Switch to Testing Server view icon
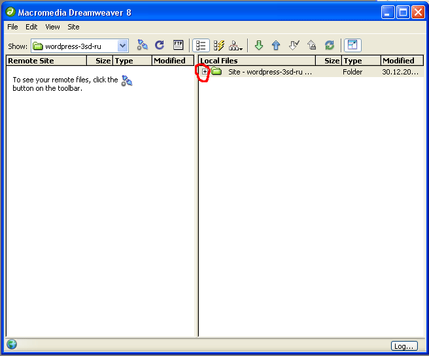429x356 pixels. (218, 45)
